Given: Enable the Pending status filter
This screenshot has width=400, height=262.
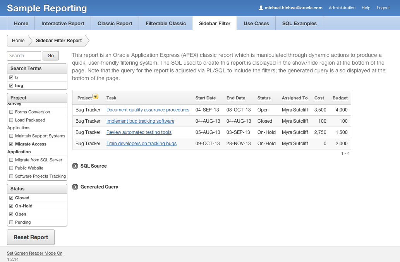Looking at the screenshot, I should point(11,222).
